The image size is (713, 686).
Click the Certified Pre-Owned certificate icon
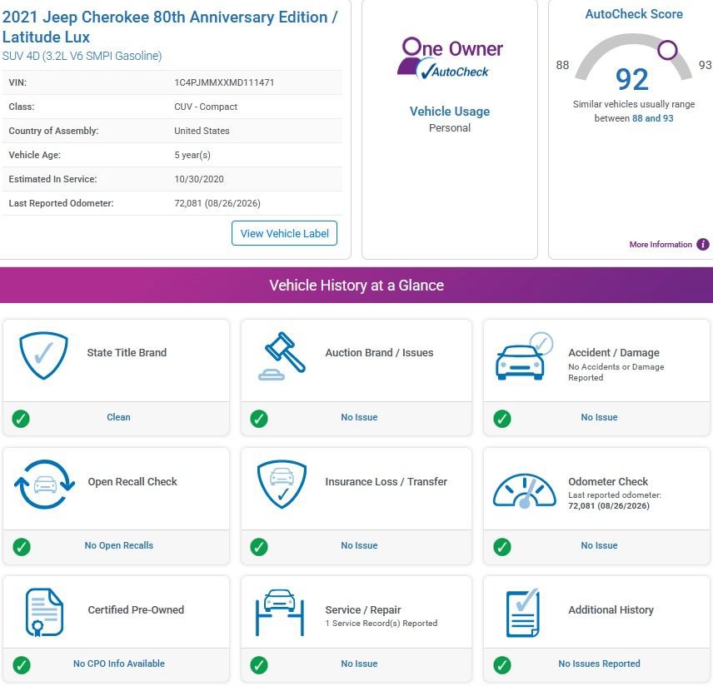coord(44,613)
